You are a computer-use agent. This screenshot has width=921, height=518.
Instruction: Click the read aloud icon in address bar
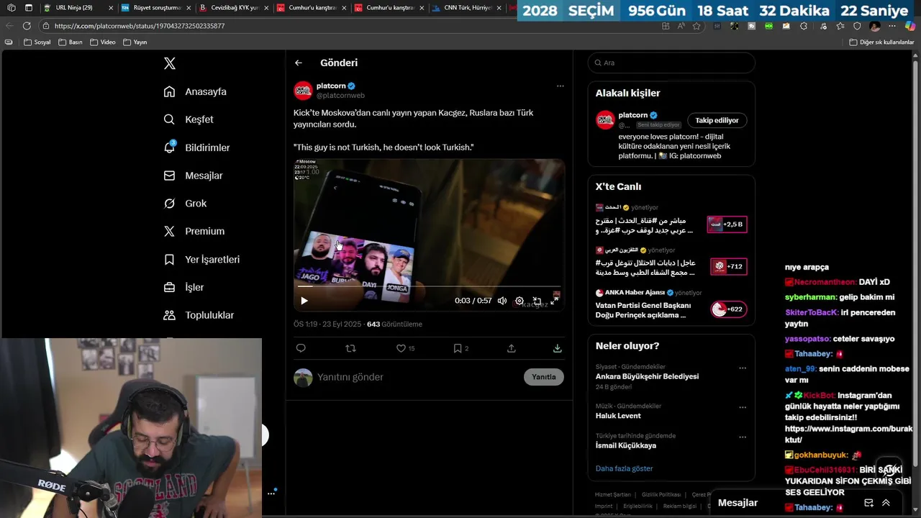point(681,26)
